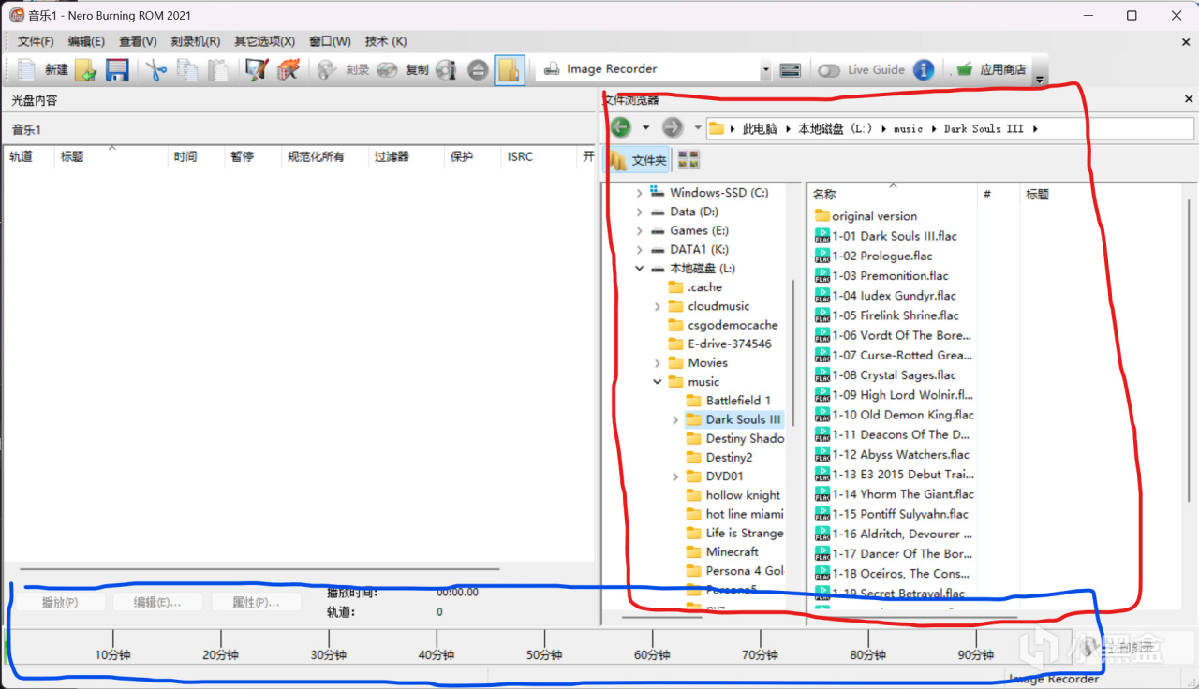Image resolution: width=1199 pixels, height=689 pixels.
Task: Open the 编辑(E) menu
Action: (x=86, y=41)
